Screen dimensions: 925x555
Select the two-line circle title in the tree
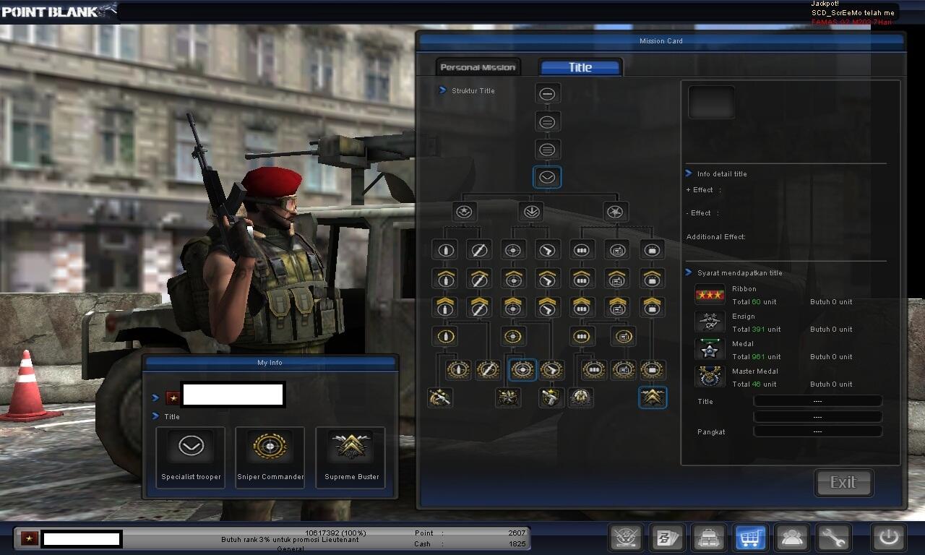point(547,122)
